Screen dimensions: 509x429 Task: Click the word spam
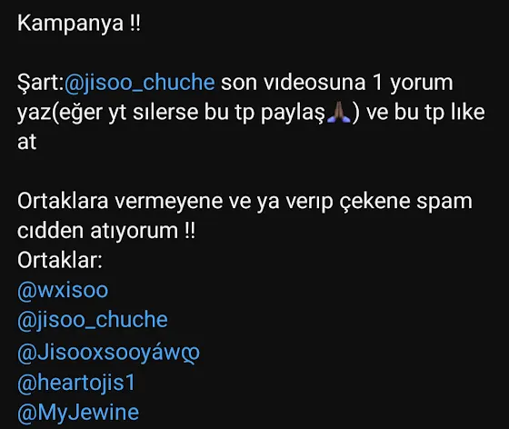tap(444, 202)
